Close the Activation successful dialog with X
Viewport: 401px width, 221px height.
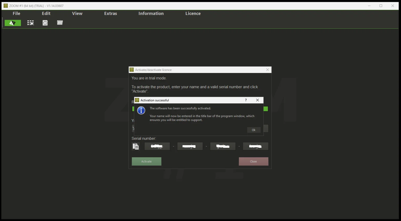(x=258, y=100)
